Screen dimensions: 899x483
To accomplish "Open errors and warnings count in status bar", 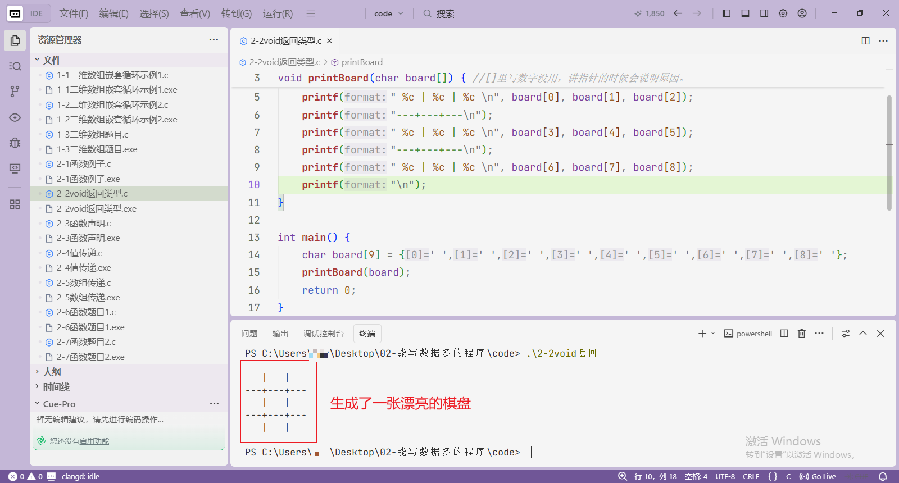I will click(x=26, y=476).
